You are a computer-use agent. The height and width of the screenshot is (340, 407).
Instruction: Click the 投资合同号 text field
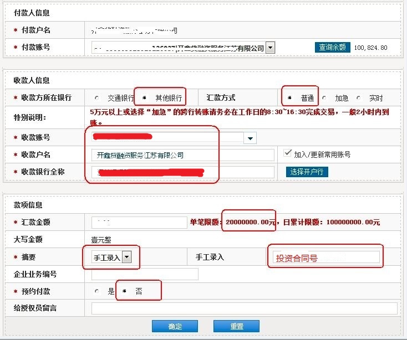(325, 257)
